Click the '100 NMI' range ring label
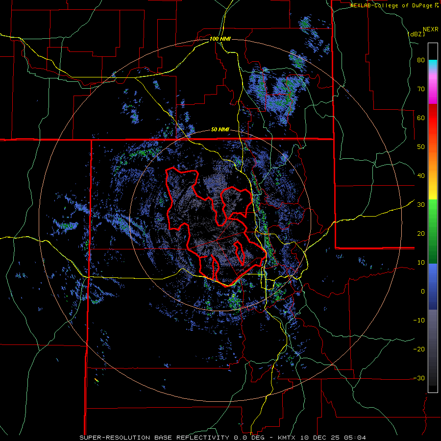The image size is (441, 441). [x=220, y=39]
